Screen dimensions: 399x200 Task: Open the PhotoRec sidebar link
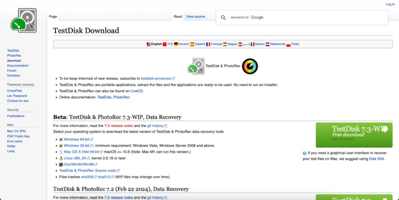coord(14,56)
